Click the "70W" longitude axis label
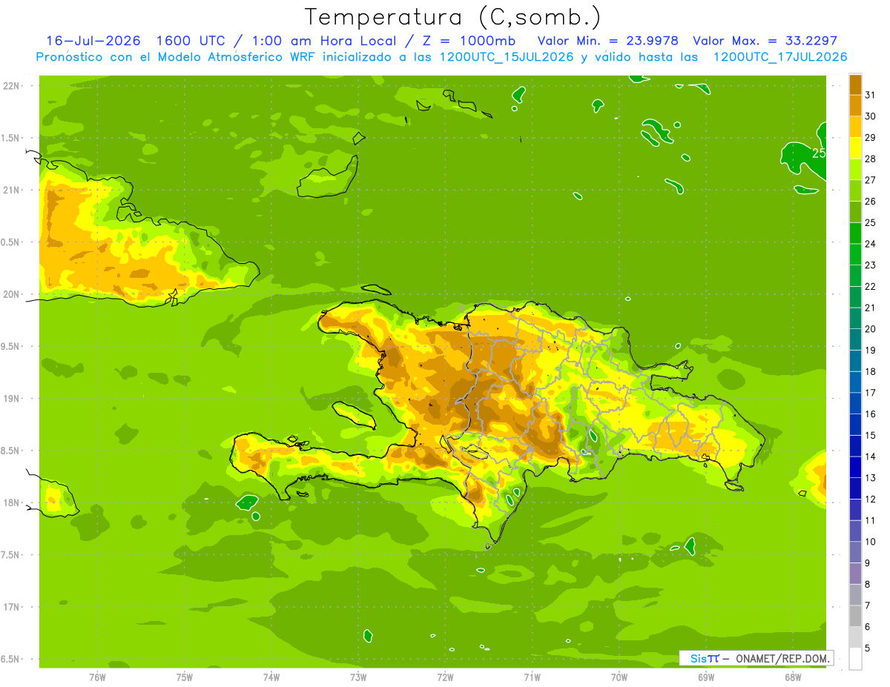The height and width of the screenshot is (687, 890). click(619, 677)
